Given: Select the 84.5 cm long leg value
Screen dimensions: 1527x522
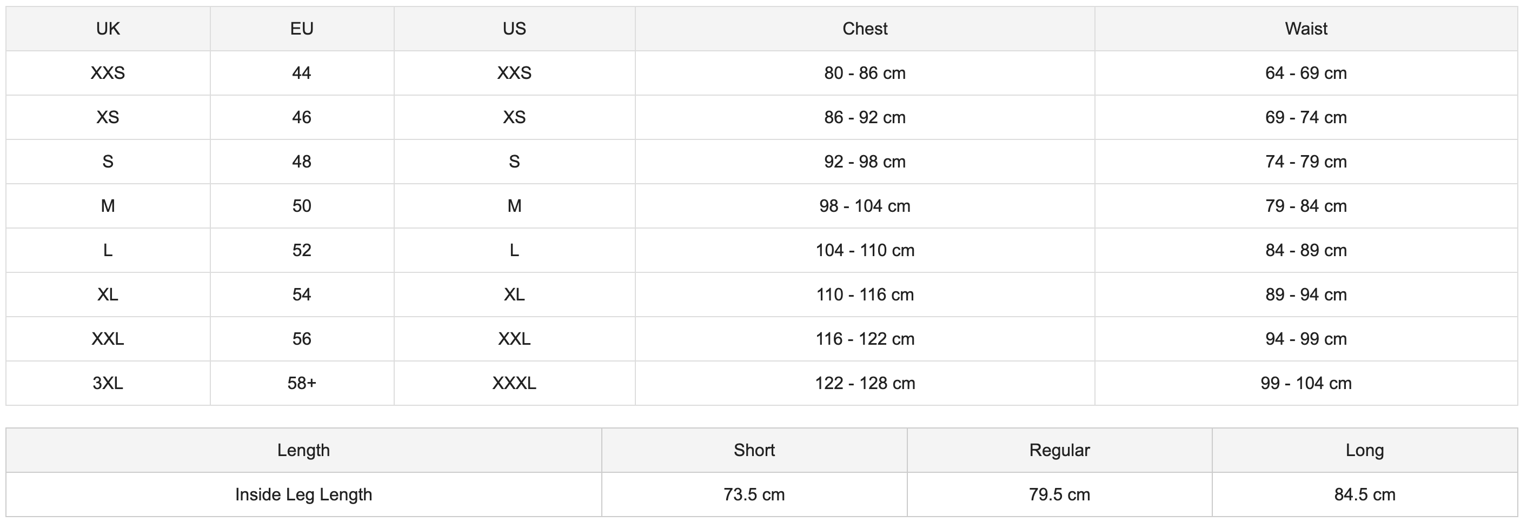Looking at the screenshot, I should tap(1365, 494).
